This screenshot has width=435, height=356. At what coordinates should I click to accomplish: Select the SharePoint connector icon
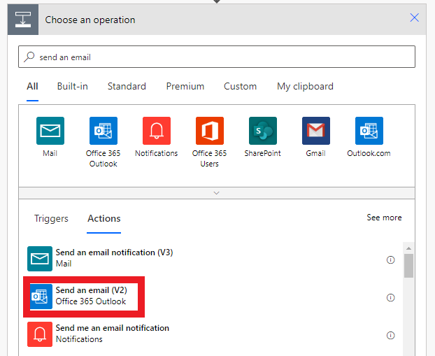pos(262,131)
